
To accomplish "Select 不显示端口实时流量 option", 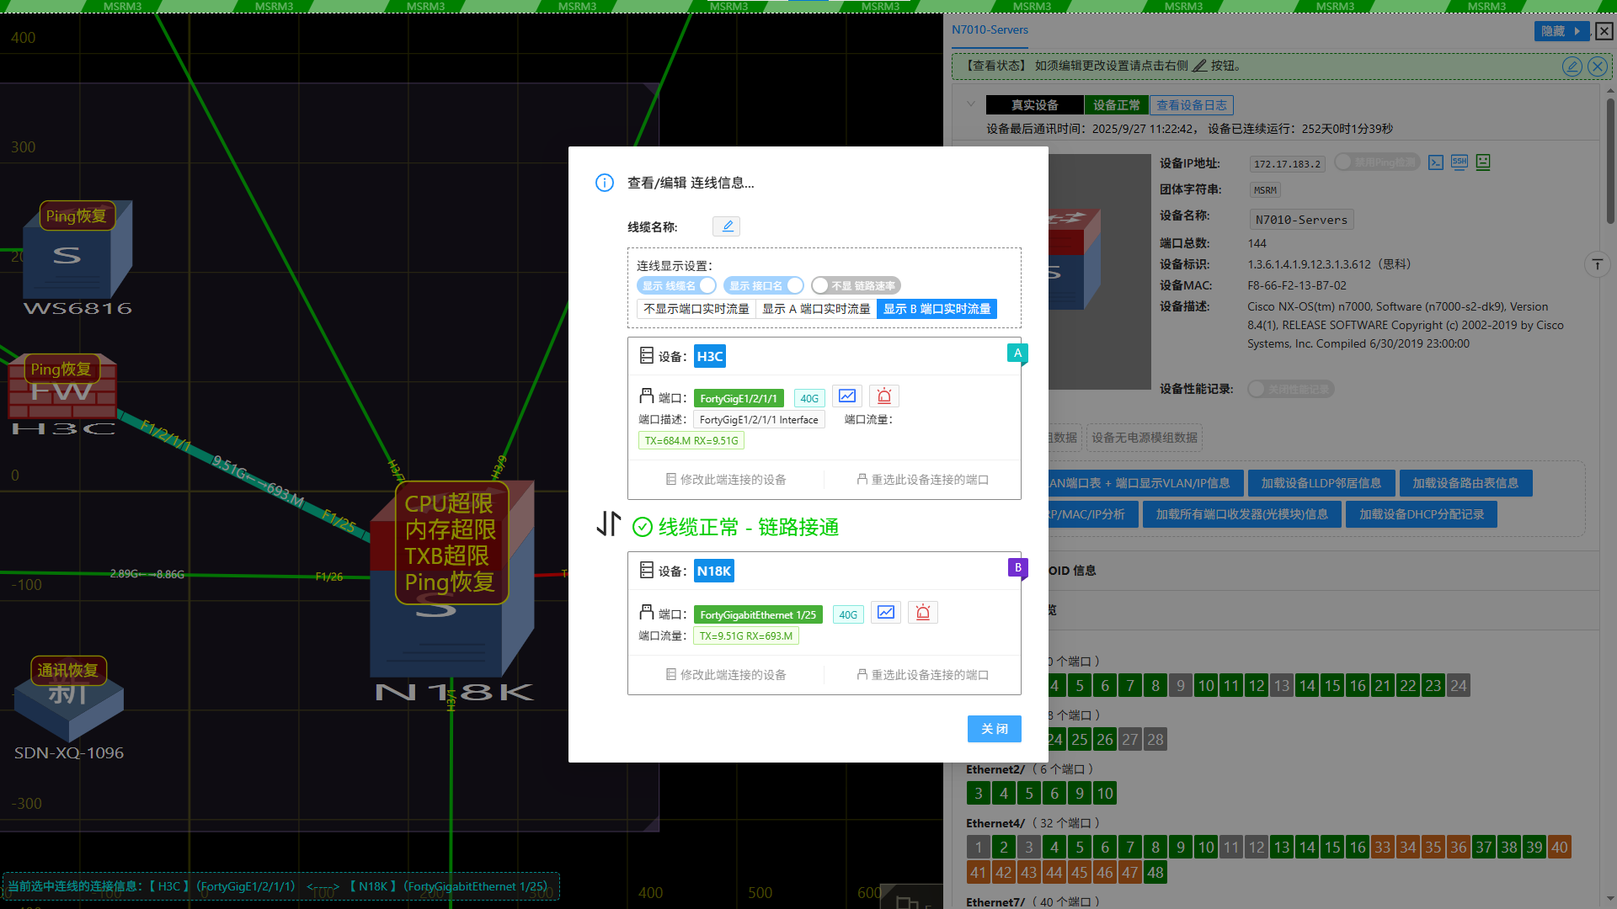I will [696, 309].
